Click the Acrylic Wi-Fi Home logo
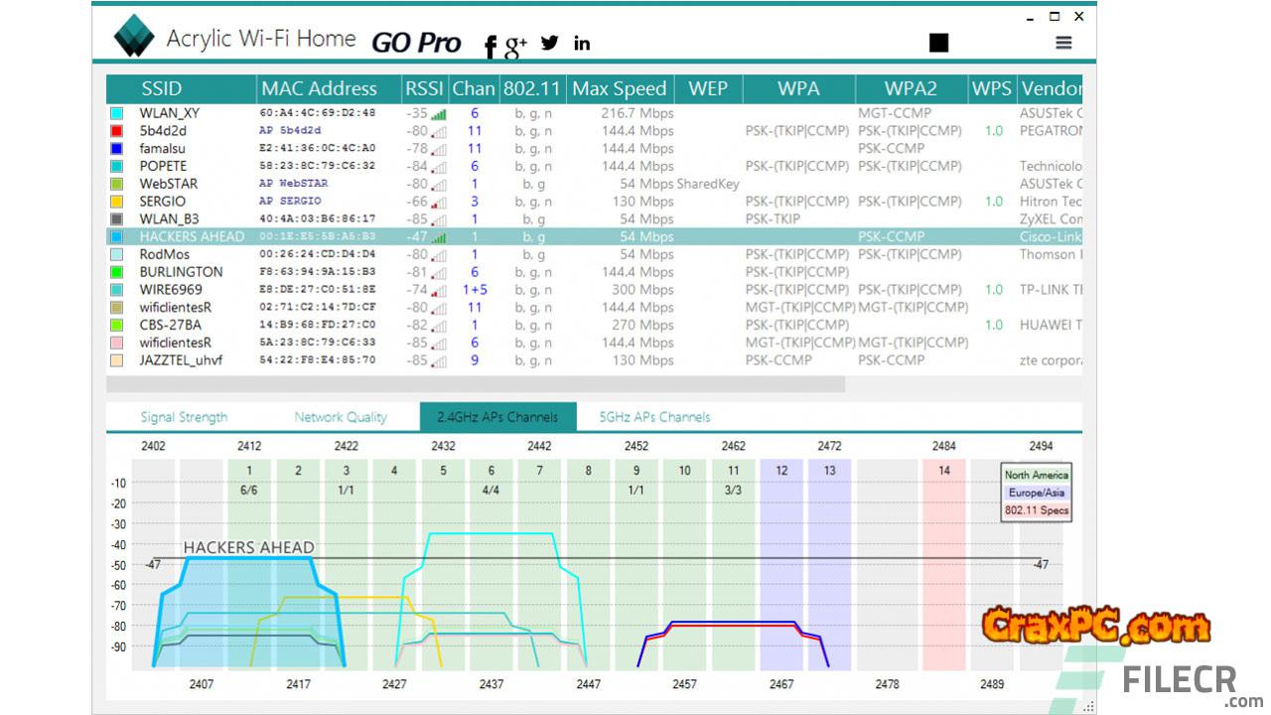This screenshot has width=1271, height=715. (x=134, y=37)
